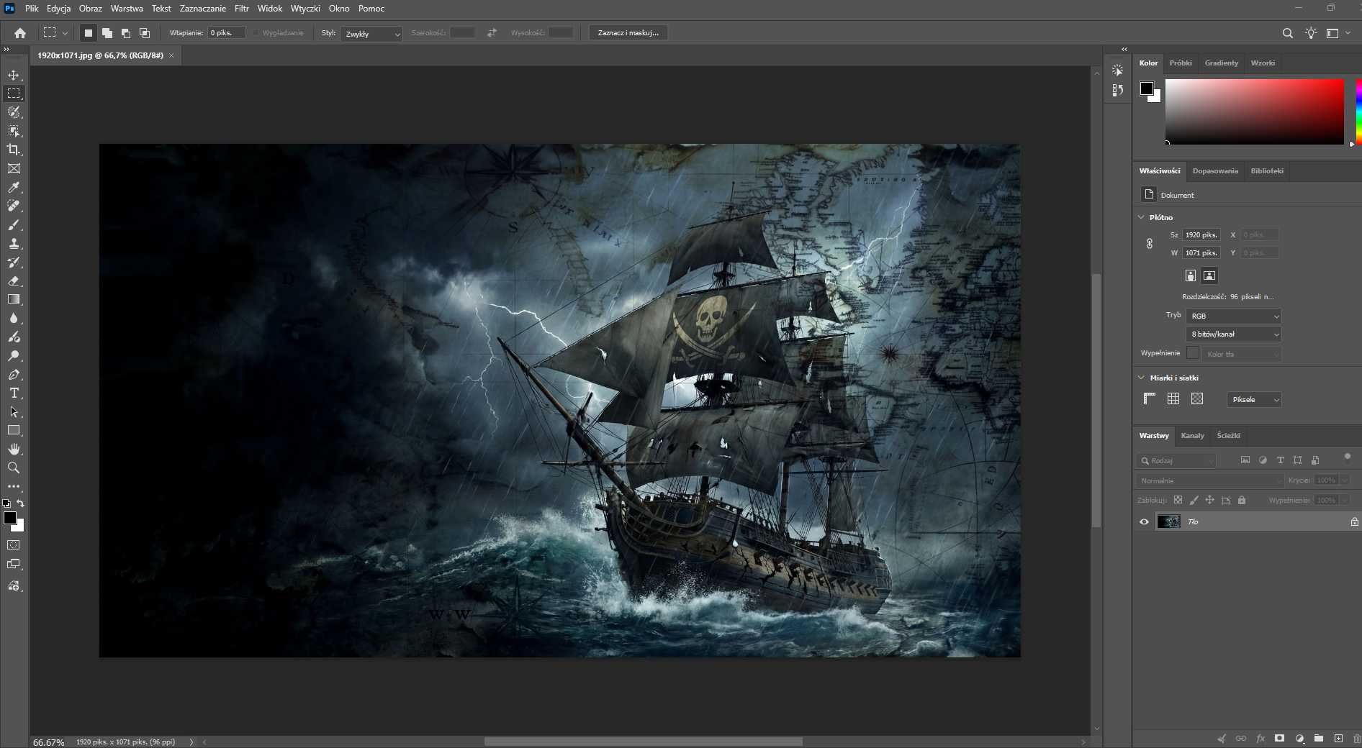
Task: Switch to the Kanały tab
Action: (x=1192, y=436)
